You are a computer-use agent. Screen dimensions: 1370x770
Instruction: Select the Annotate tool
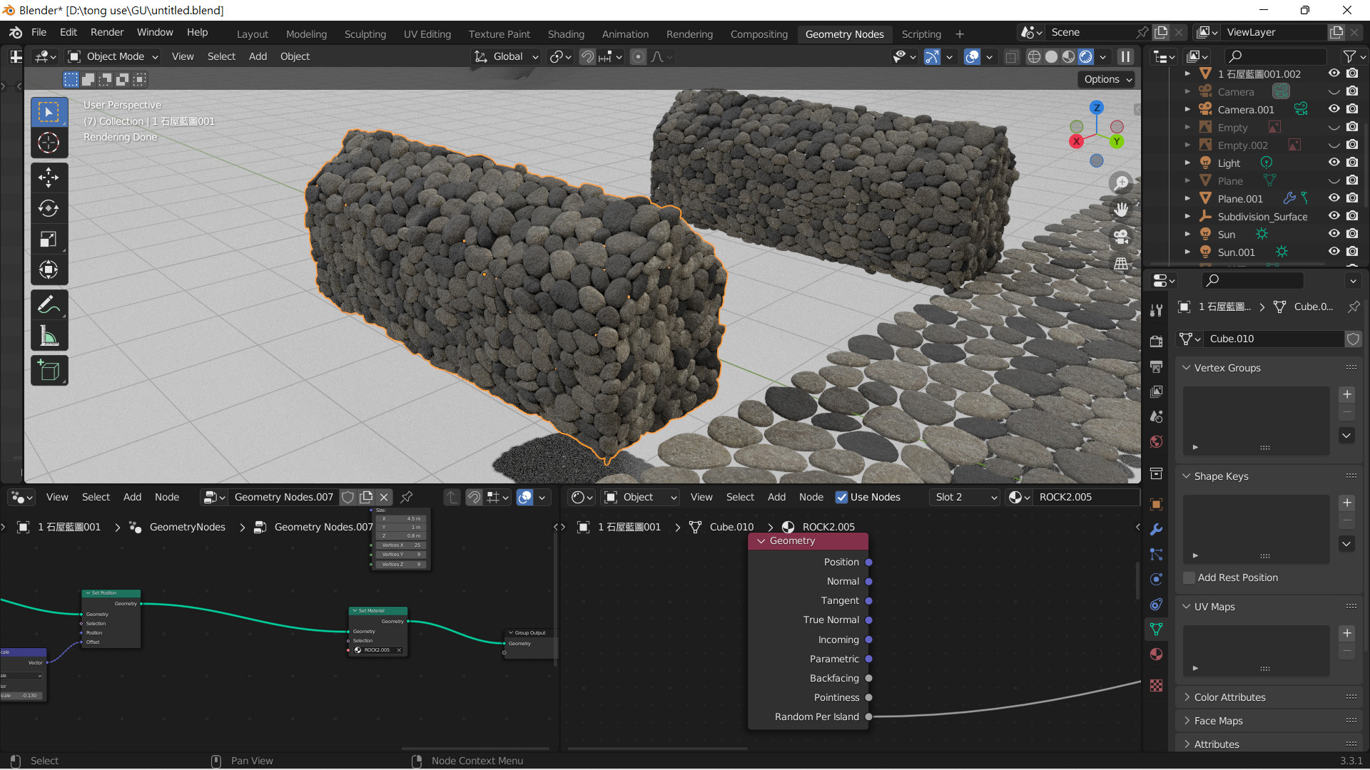click(49, 305)
